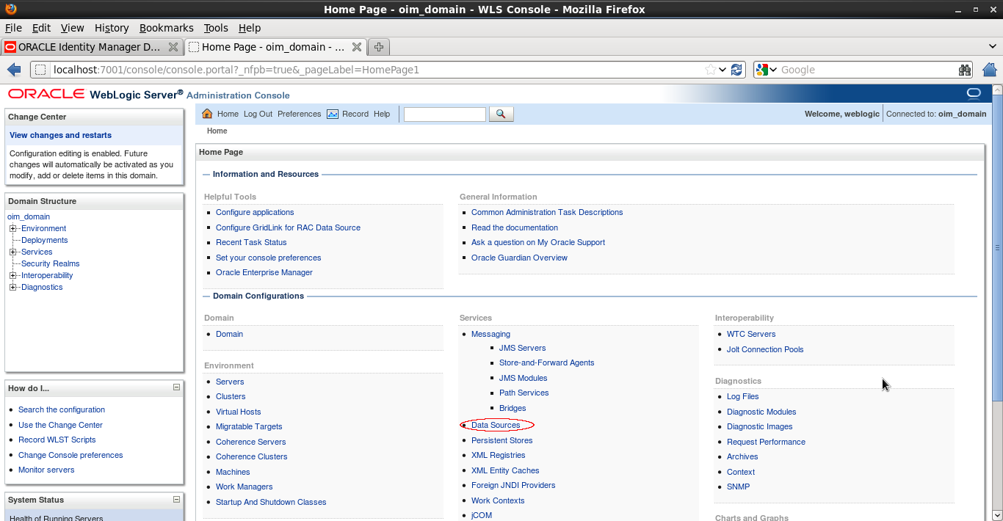1003x521 pixels.
Task: Click the Record icon in the console toolbar
Action: [333, 114]
